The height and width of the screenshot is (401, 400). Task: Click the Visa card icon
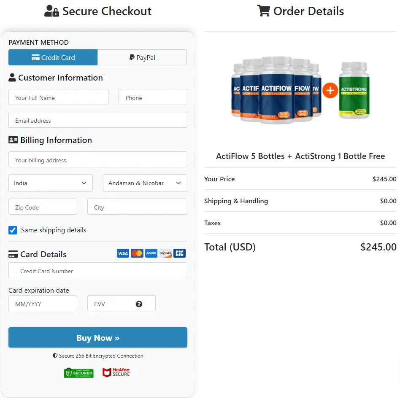[x=123, y=253]
